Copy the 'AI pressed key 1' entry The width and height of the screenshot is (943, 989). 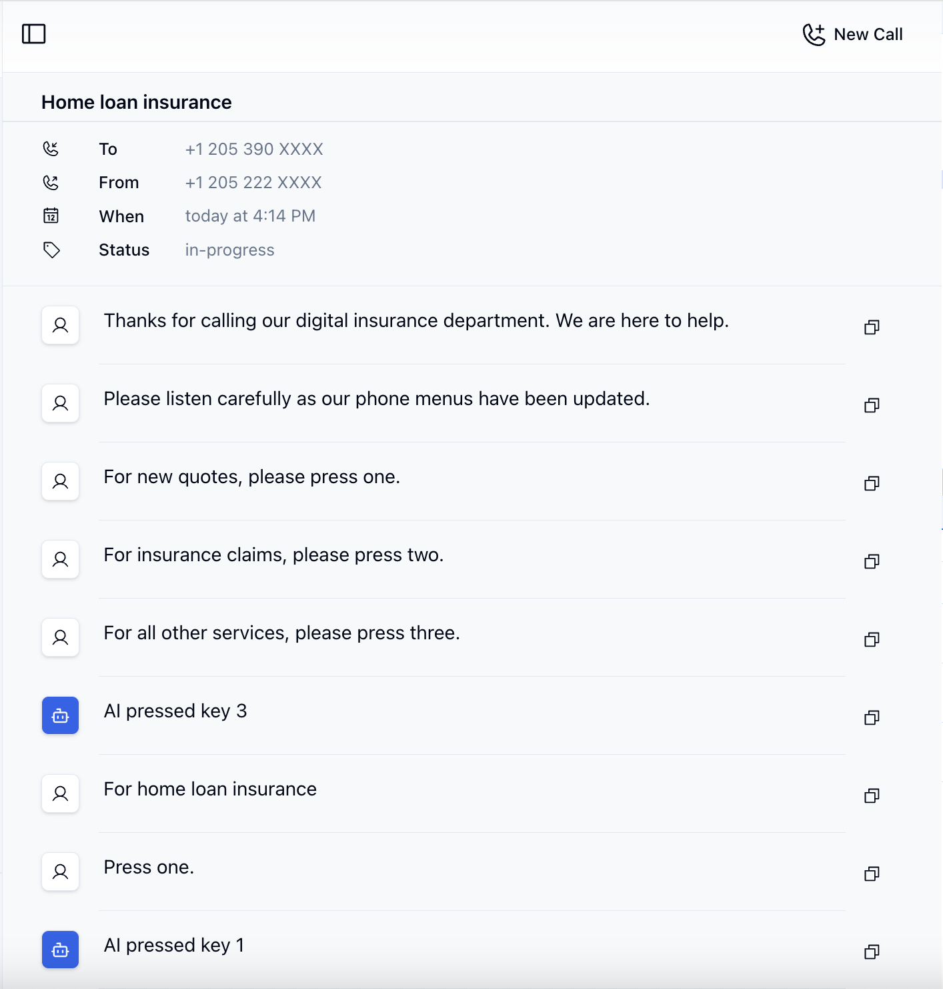pyautogui.click(x=871, y=952)
